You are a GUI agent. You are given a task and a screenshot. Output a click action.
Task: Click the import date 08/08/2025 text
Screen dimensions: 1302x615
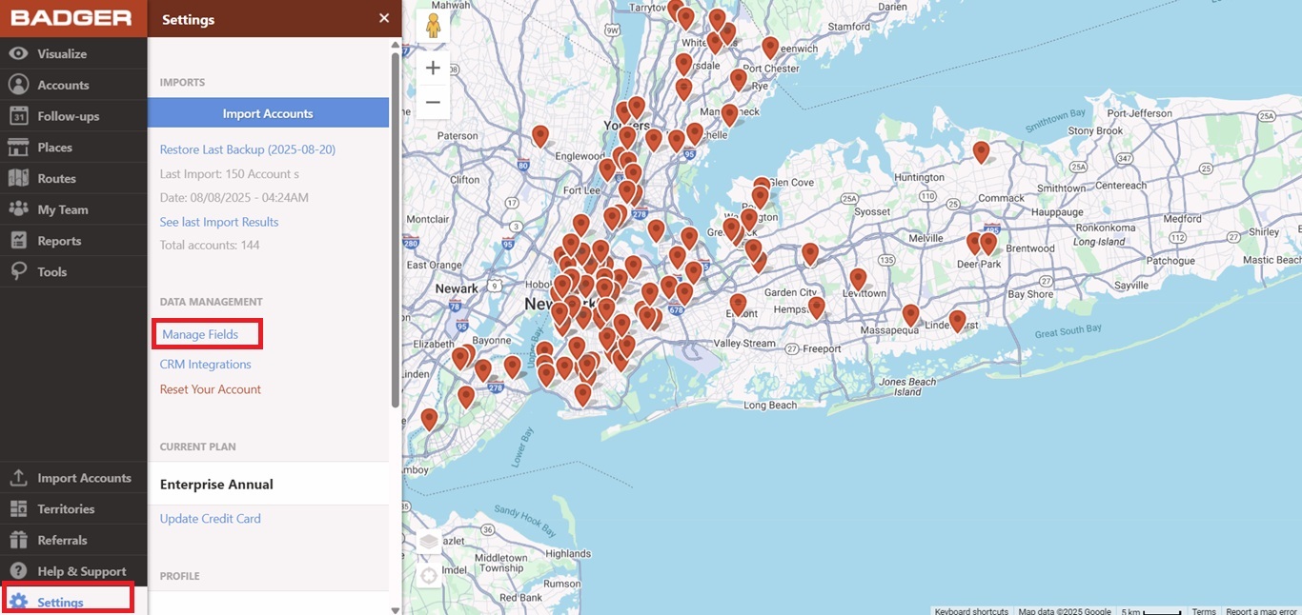coord(234,197)
